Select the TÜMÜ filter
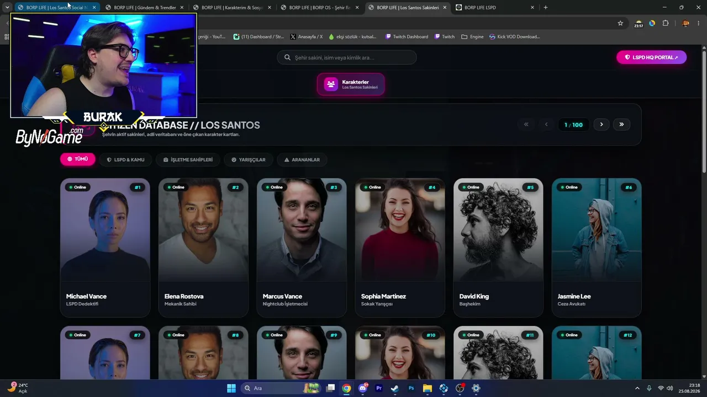Image resolution: width=707 pixels, height=397 pixels. click(x=77, y=159)
